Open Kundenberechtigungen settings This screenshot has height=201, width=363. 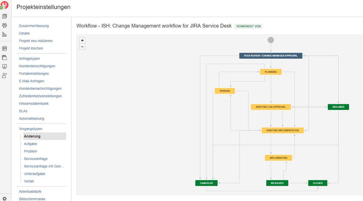pyautogui.click(x=37, y=66)
